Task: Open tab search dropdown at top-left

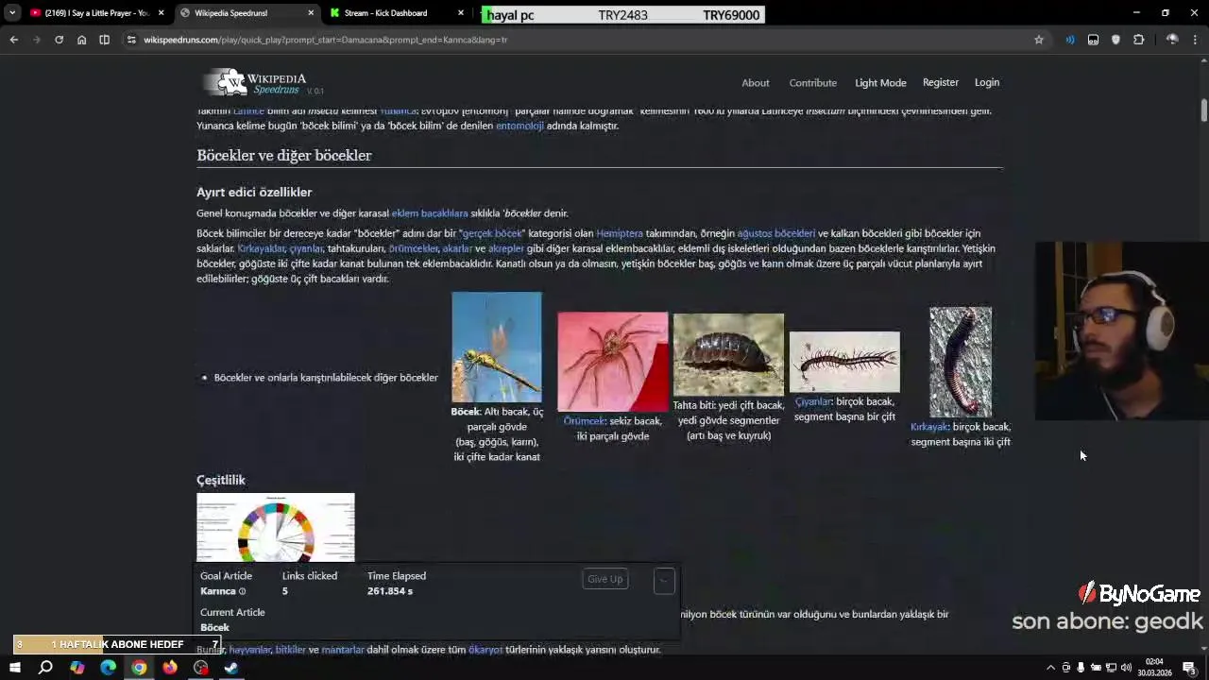Action: [x=11, y=13]
